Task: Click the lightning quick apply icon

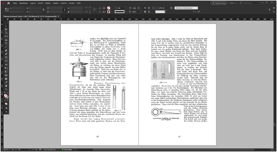Action: point(269,10)
